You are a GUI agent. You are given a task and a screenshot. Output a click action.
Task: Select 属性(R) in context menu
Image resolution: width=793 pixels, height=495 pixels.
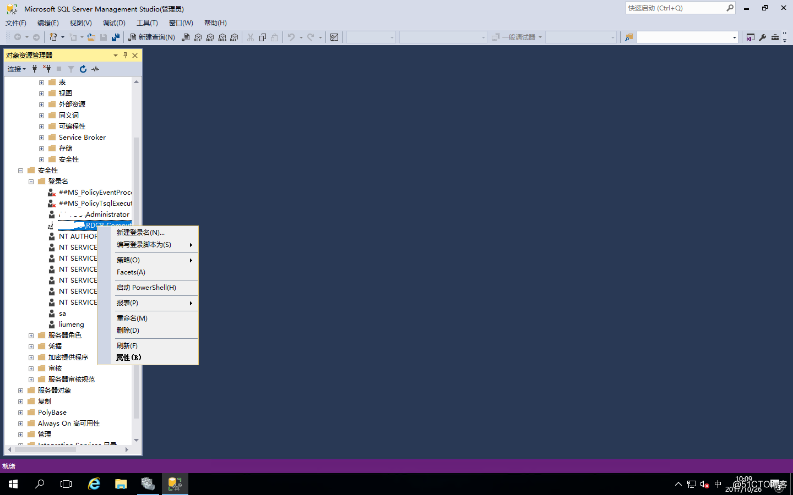pyautogui.click(x=148, y=358)
